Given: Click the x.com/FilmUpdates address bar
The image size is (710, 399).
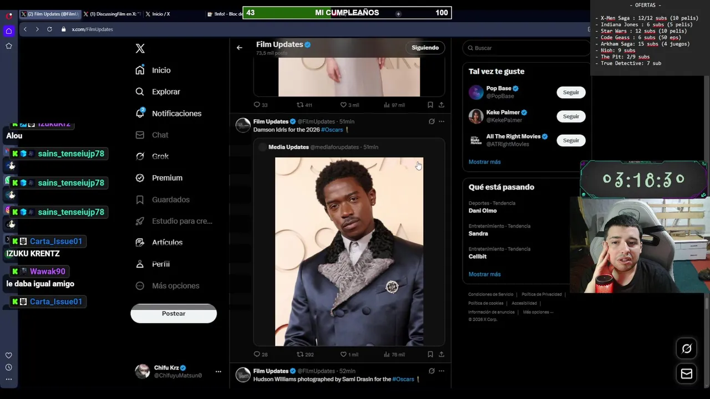Looking at the screenshot, I should click(92, 29).
